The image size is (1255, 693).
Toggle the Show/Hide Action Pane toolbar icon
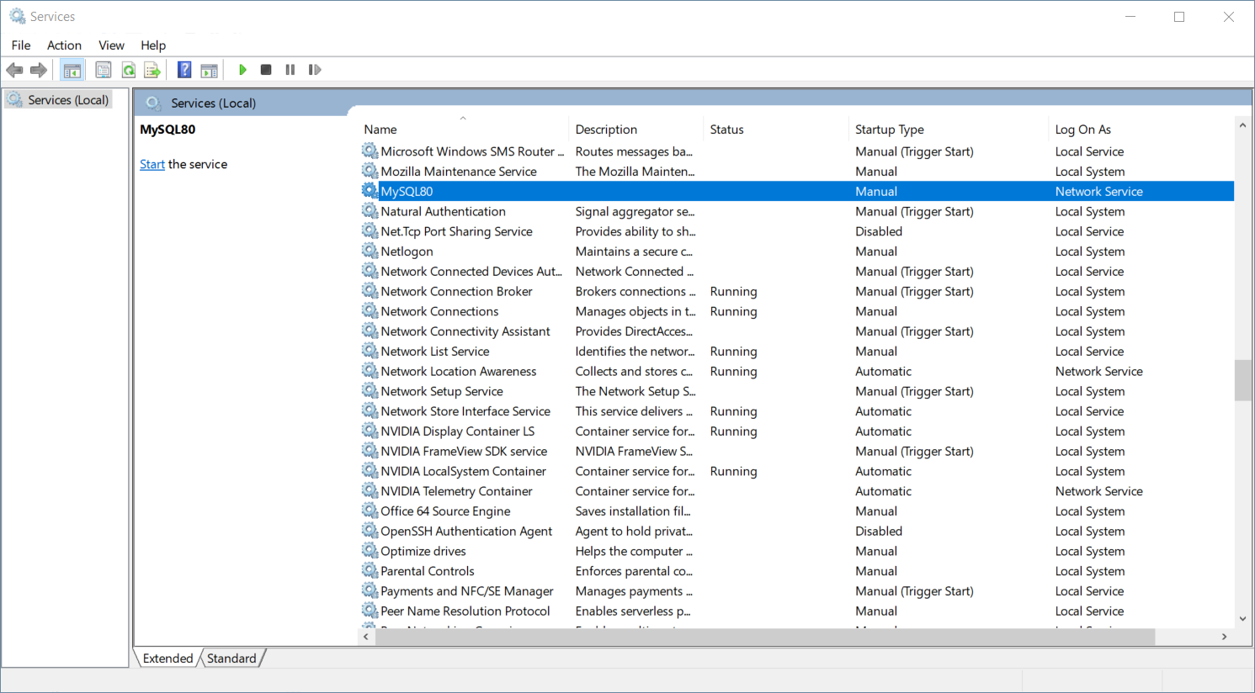[x=209, y=70]
